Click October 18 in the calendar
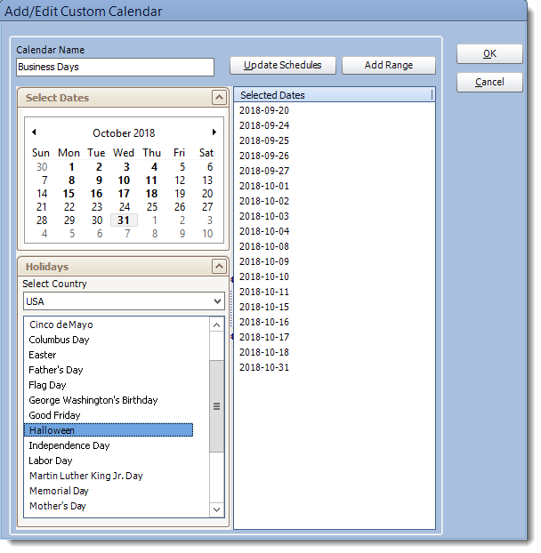 pos(152,194)
